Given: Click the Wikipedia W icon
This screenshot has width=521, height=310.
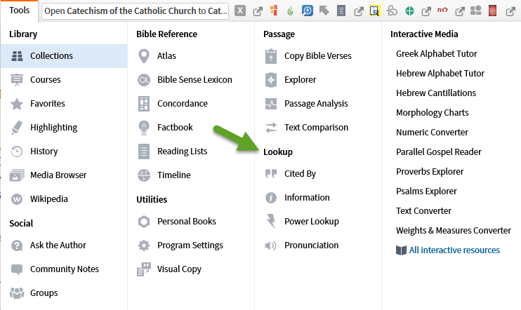Looking at the screenshot, I should click(x=17, y=199).
